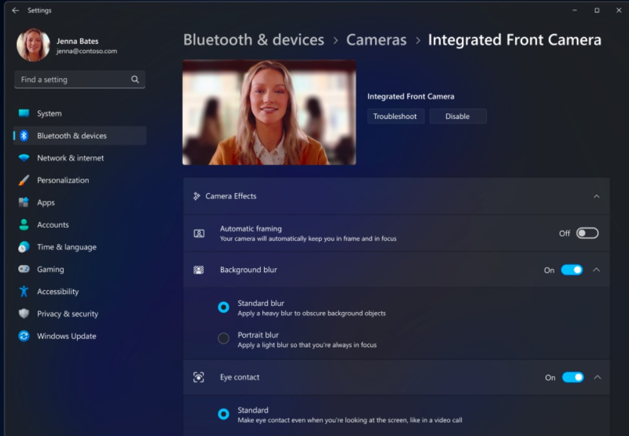Click the back arrow in the title bar

[16, 11]
